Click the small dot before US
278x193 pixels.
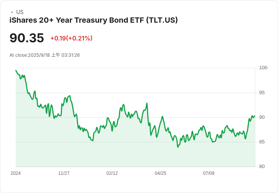coord(12,12)
